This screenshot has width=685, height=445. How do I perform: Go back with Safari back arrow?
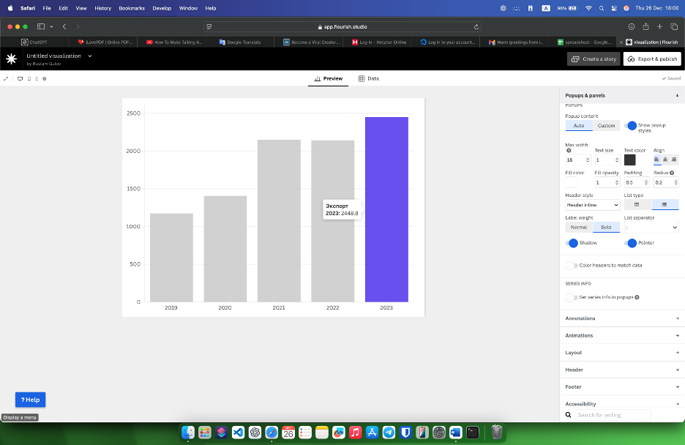[64, 26]
